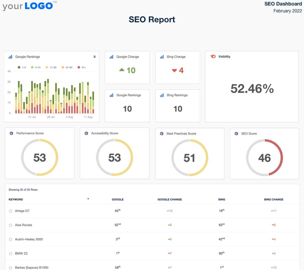Sort the table by the BING CHANGE column

coord(274,199)
